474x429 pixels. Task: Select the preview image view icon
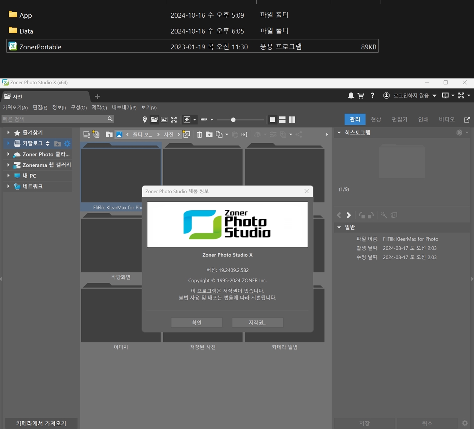tap(164, 120)
